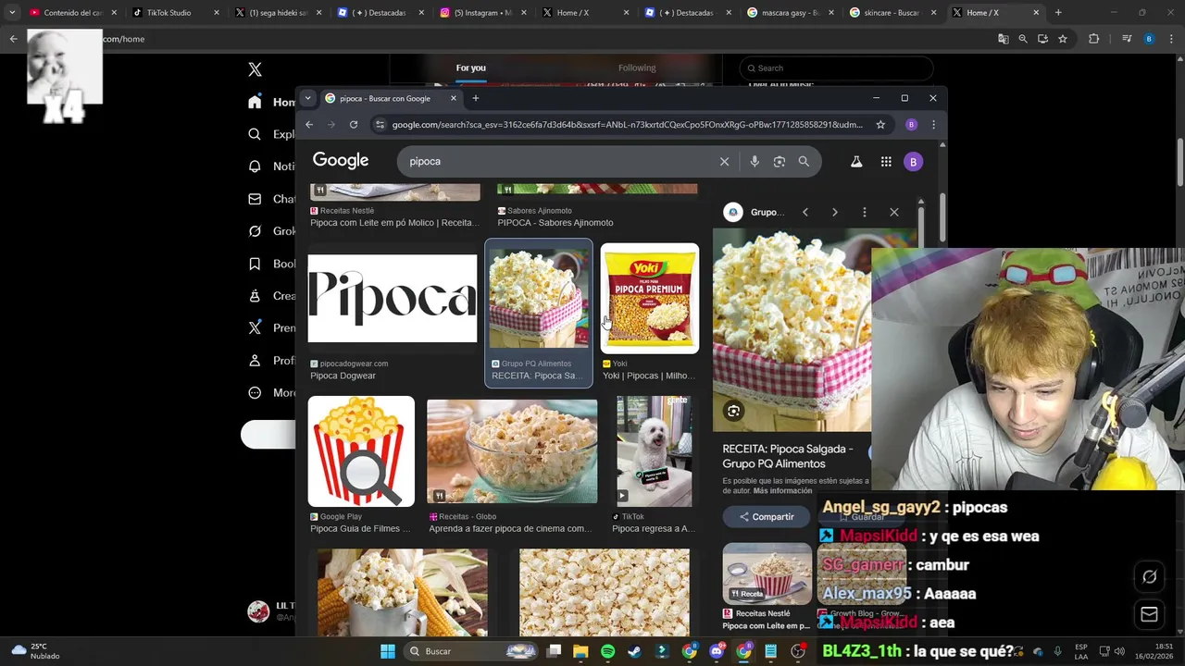Open Chat envelope icon in X sidebar

click(x=255, y=199)
